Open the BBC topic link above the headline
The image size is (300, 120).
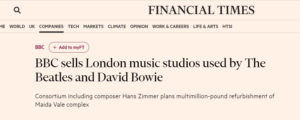[40, 47]
